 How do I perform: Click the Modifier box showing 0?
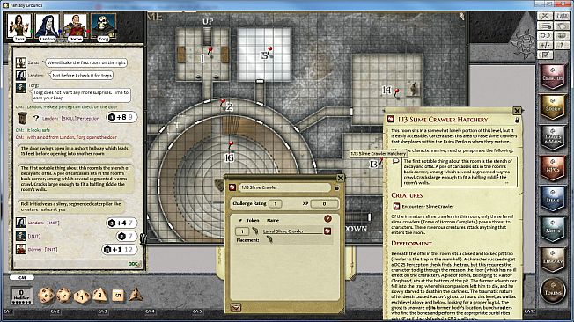click(x=22, y=296)
